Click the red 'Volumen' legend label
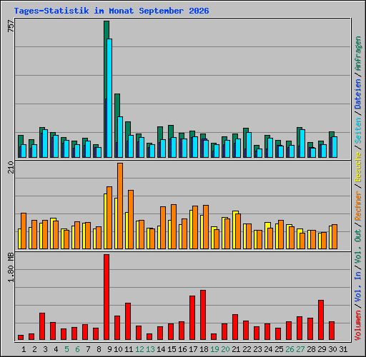 (x=358, y=325)
